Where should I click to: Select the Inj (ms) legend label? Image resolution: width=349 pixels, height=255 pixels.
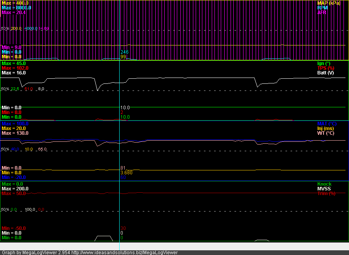point(325,128)
